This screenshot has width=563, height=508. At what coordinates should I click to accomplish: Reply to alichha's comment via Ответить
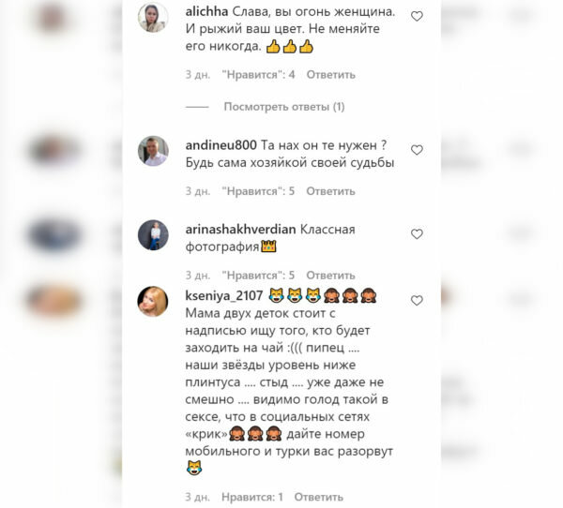[330, 75]
